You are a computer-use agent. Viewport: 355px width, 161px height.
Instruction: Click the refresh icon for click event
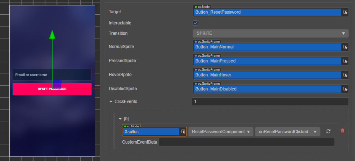pyautogui.click(x=328, y=132)
